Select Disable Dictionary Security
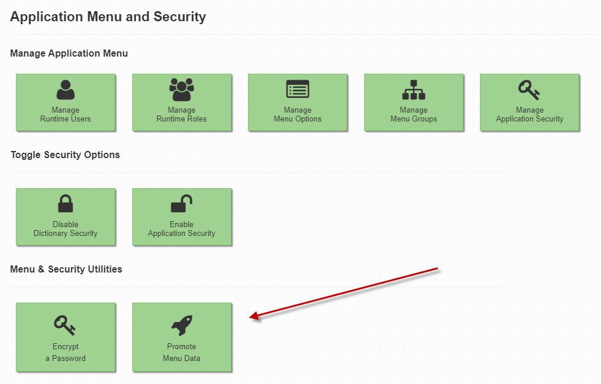Screen dimensions: 601x384 tap(66, 217)
